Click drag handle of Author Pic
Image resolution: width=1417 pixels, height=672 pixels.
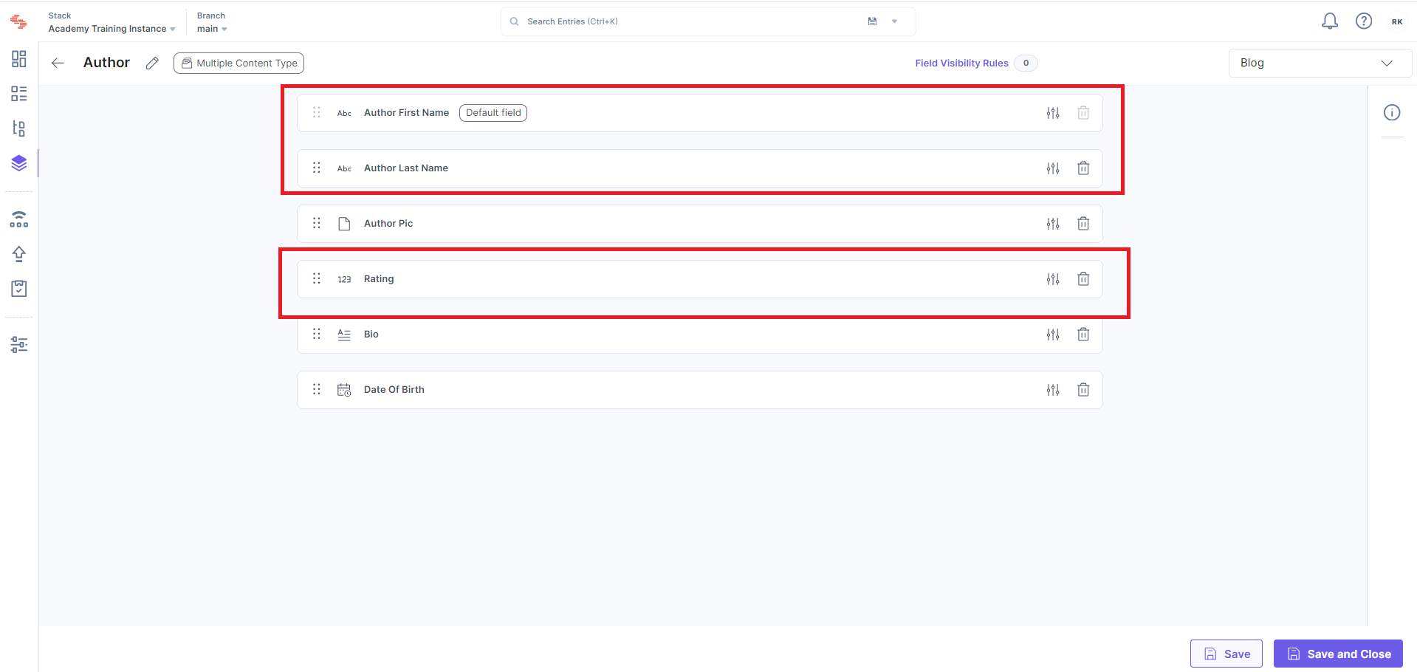pos(317,223)
